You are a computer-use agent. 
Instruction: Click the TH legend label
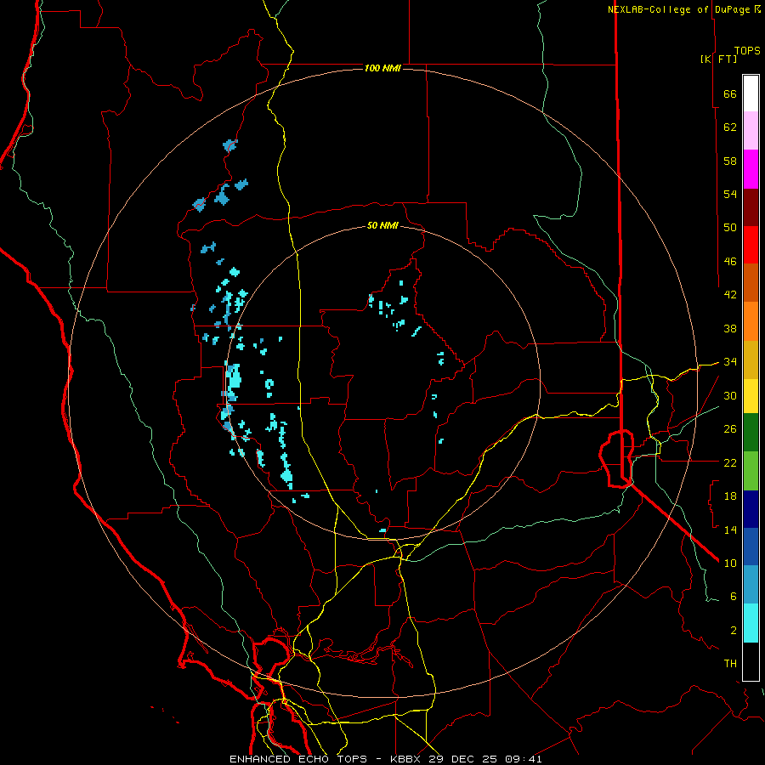coord(730,664)
